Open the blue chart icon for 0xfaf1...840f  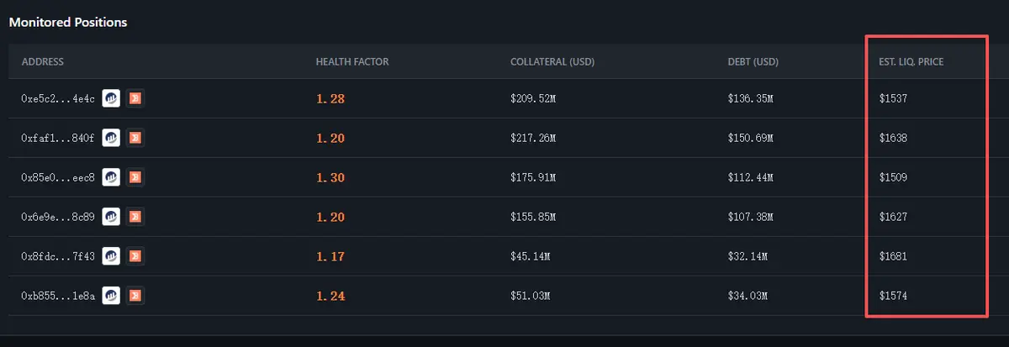click(111, 138)
